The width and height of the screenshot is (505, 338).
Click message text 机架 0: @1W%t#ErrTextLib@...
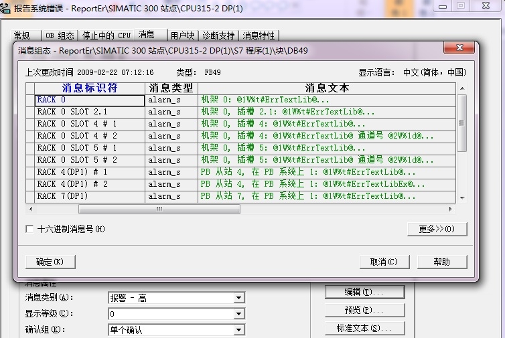coord(327,100)
